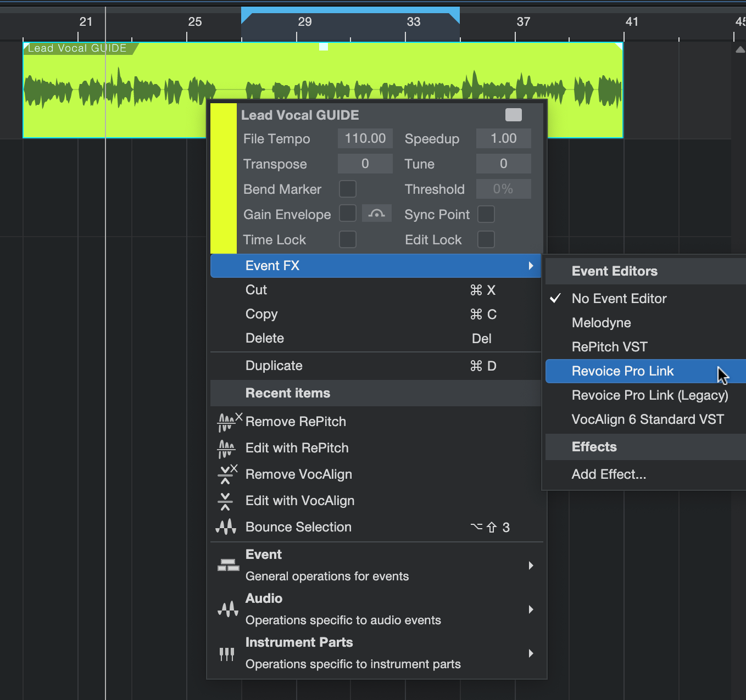746x700 pixels.
Task: Click the yellow event color swatch
Action: tap(224, 178)
